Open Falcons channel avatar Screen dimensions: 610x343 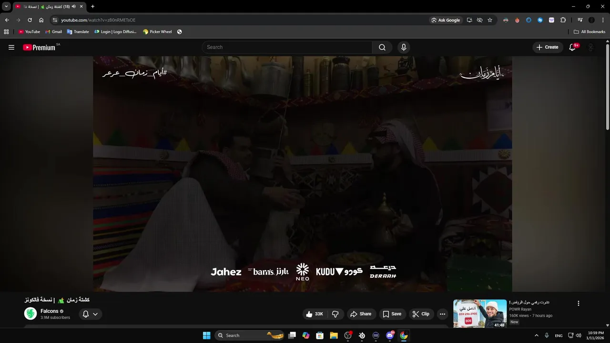click(x=30, y=313)
